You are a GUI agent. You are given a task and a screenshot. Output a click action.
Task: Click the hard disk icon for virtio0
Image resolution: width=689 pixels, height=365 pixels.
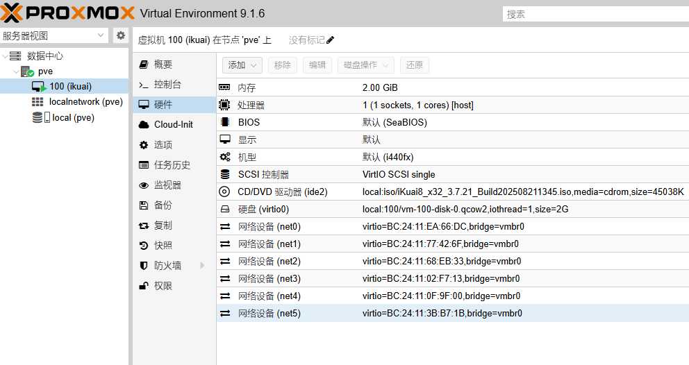click(225, 209)
